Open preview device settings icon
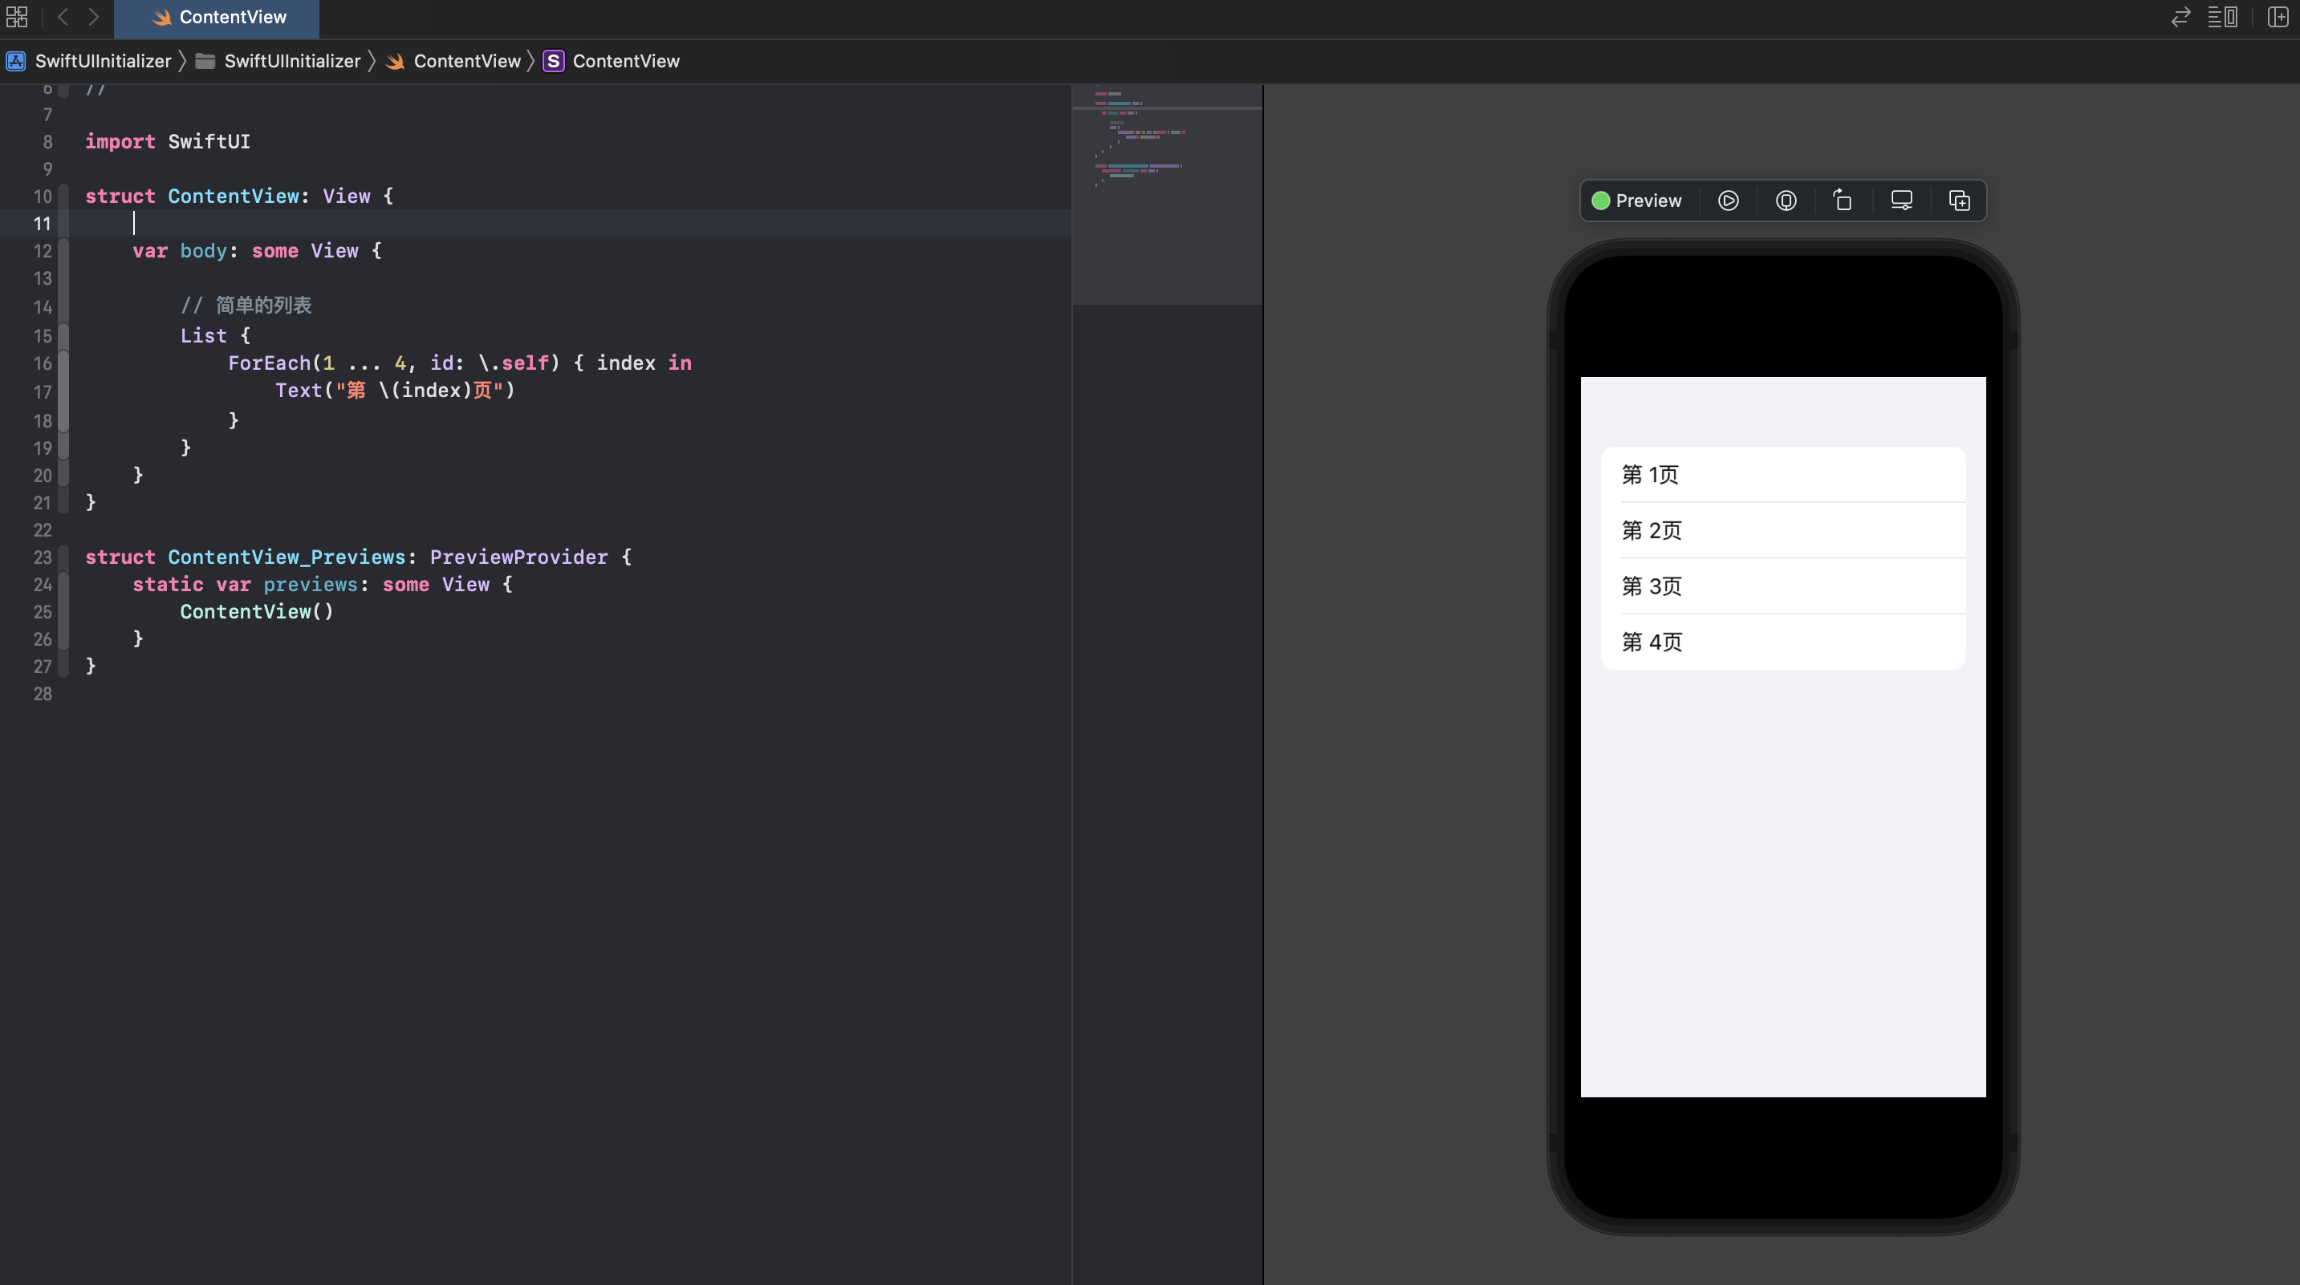The width and height of the screenshot is (2300, 1285). [1901, 201]
